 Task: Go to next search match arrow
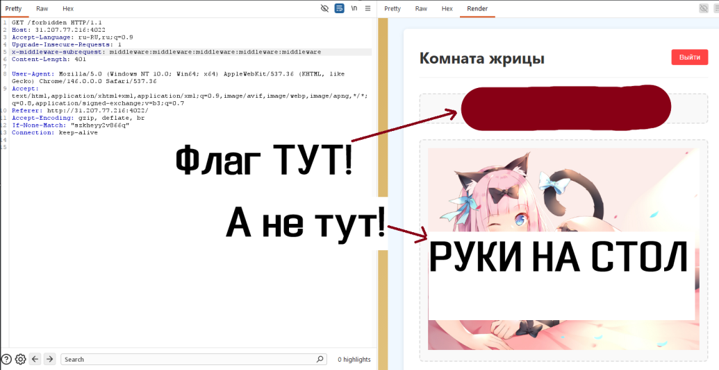[x=49, y=359]
